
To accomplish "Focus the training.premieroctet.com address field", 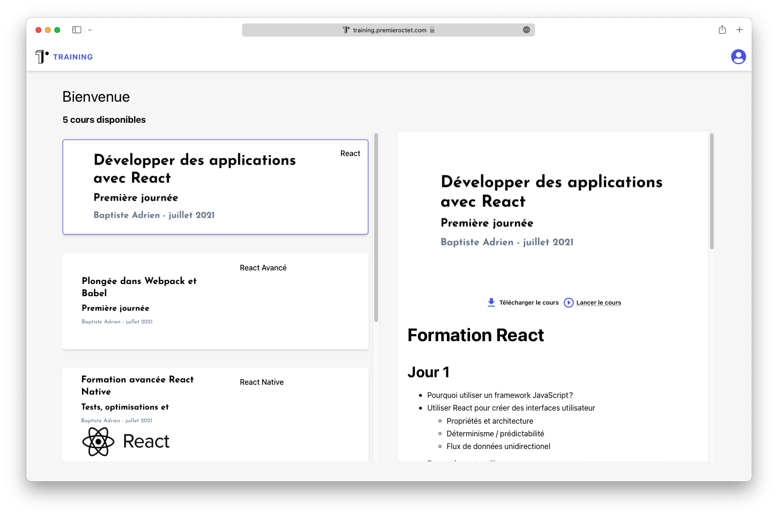I will pyautogui.click(x=388, y=30).
